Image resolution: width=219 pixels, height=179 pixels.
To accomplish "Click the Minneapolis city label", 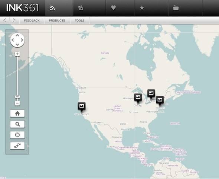I will 128,98.
